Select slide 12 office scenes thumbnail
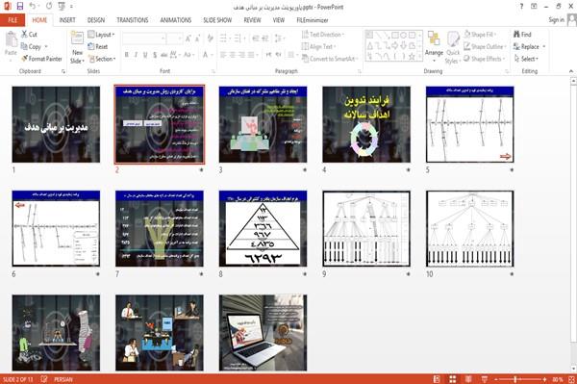 (x=160, y=333)
